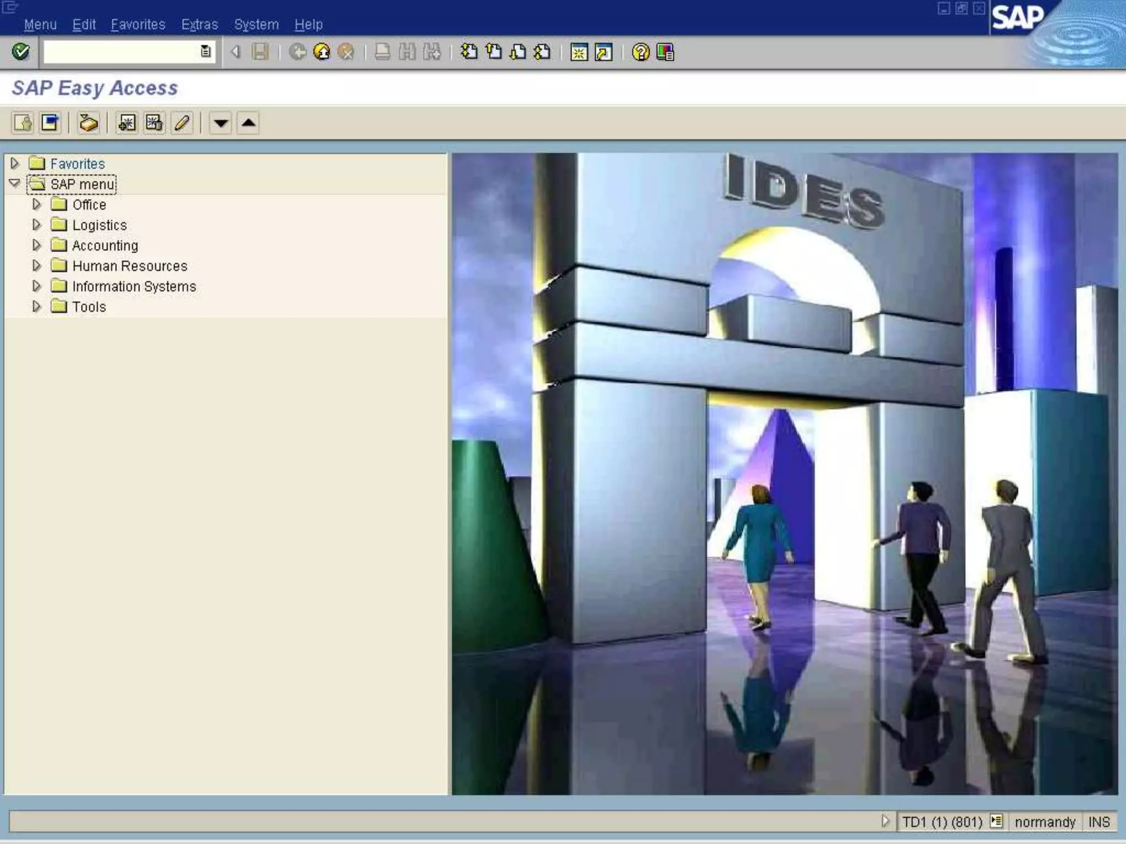Click the Delete Favorites icon

point(154,123)
